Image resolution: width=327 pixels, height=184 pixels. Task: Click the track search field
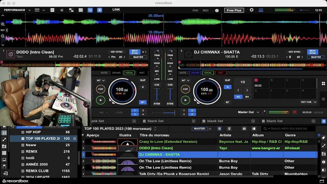(x=288, y=129)
